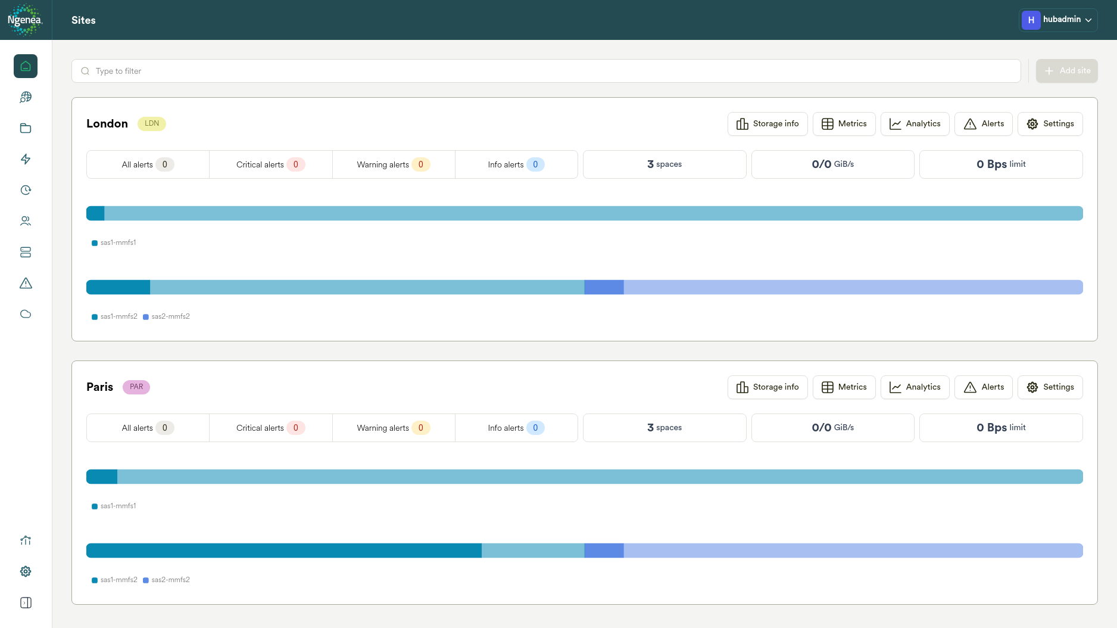Select Warning alerts tab for Paris
This screenshot has height=628, width=1117.
(x=393, y=428)
